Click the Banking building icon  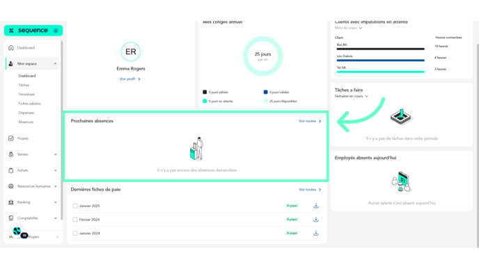(11, 202)
